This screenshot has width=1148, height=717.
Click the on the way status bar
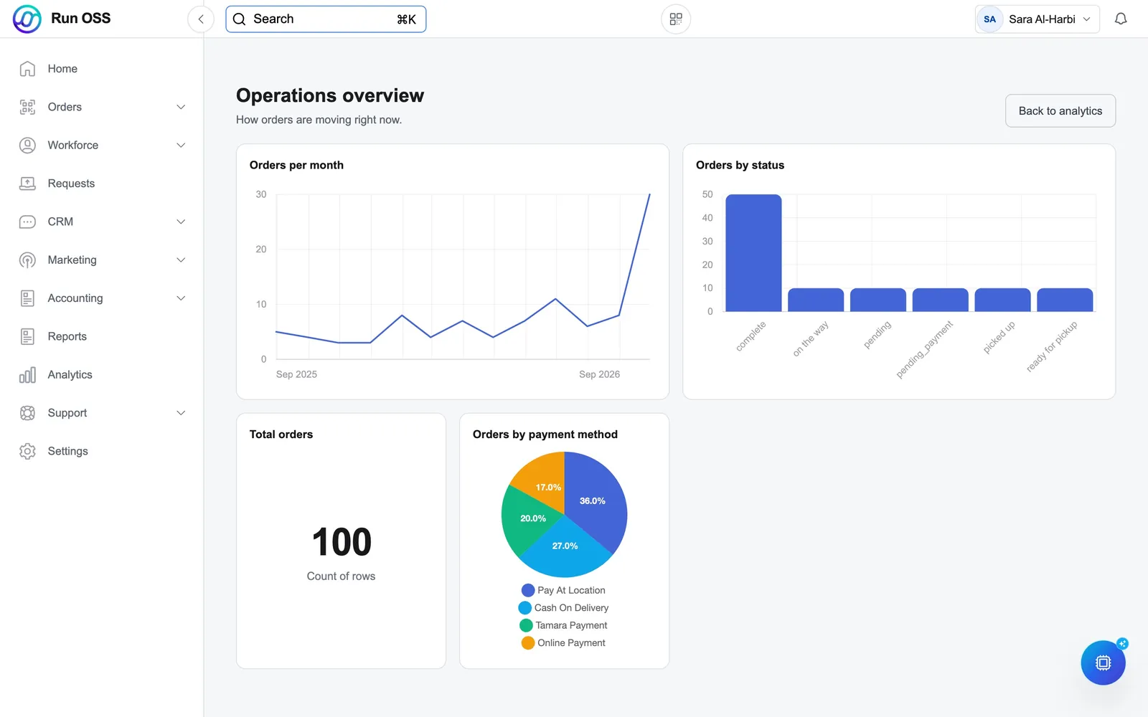click(x=816, y=300)
